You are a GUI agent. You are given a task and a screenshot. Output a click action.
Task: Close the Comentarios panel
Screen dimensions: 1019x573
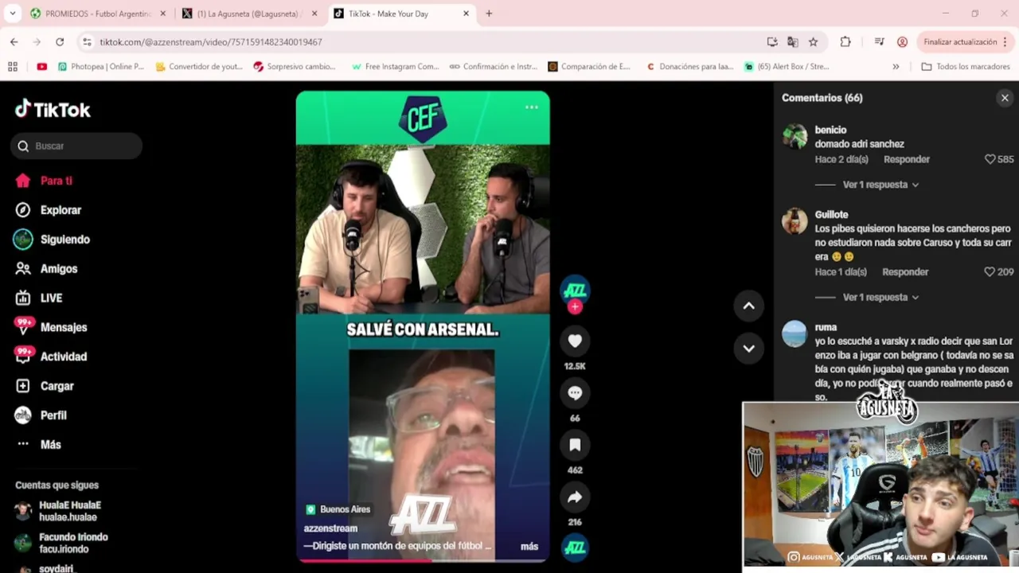1005,98
